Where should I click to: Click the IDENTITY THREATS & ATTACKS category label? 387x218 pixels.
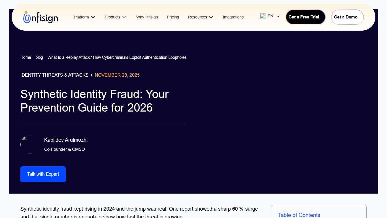(x=54, y=75)
